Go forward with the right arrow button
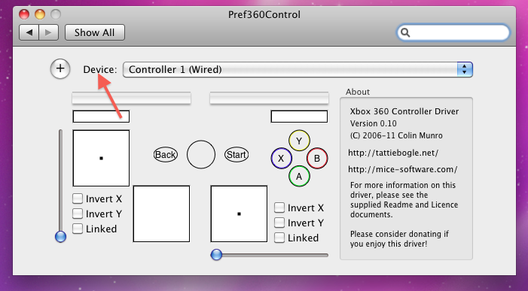528x291 pixels. (x=48, y=32)
